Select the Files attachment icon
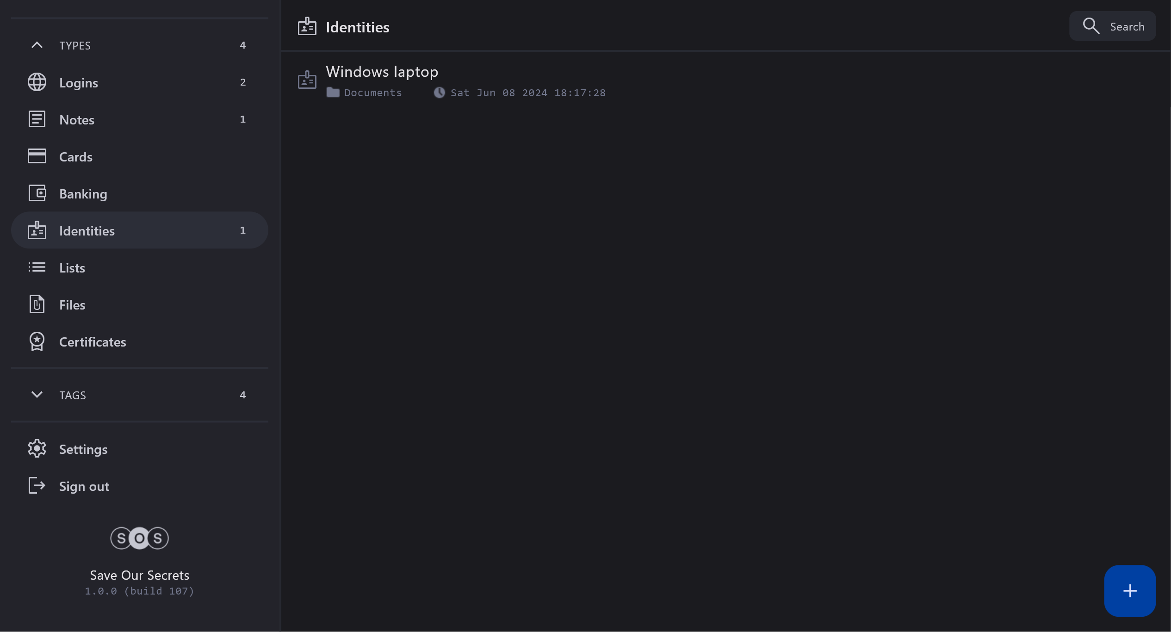Image resolution: width=1171 pixels, height=632 pixels. 37,304
